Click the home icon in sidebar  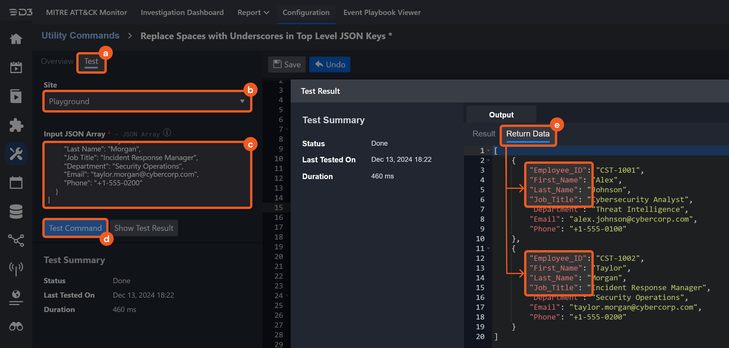pyautogui.click(x=16, y=39)
